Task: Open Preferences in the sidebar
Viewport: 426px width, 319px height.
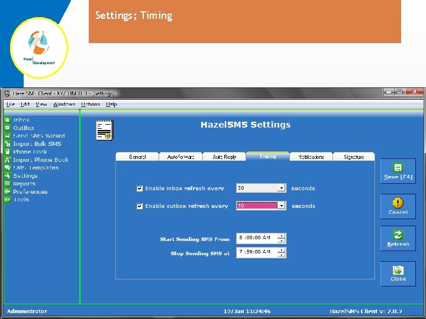Action: click(x=30, y=191)
